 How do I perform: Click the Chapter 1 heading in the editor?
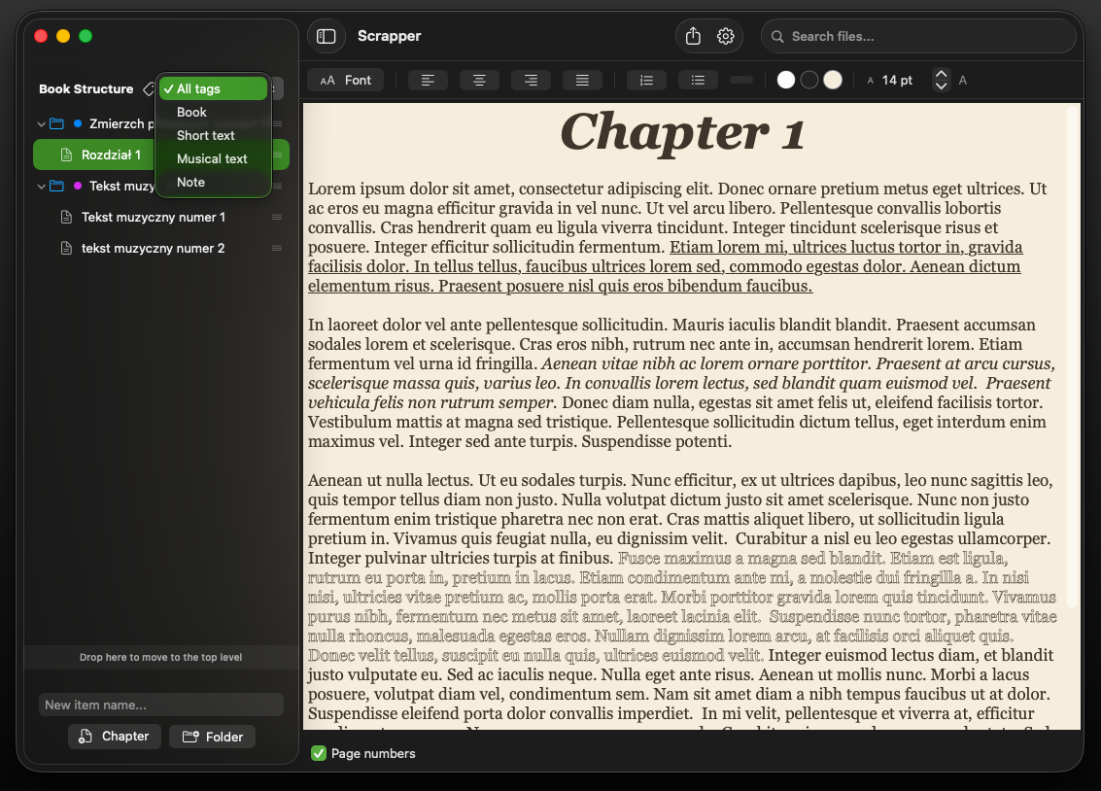[682, 132]
